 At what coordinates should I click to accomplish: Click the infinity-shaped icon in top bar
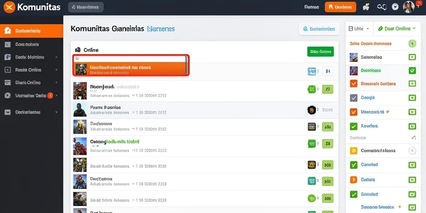pos(382,7)
